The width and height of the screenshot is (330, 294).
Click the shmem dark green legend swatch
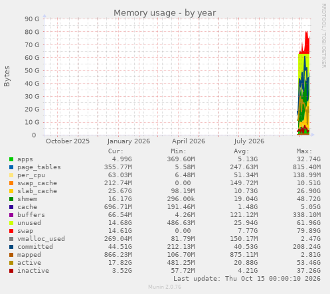pyautogui.click(x=11, y=199)
